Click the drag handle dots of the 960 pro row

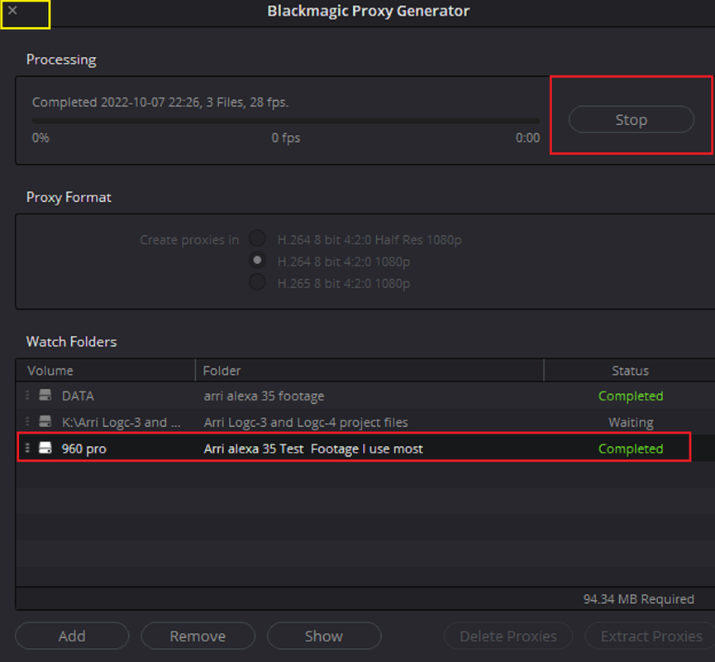(x=27, y=448)
